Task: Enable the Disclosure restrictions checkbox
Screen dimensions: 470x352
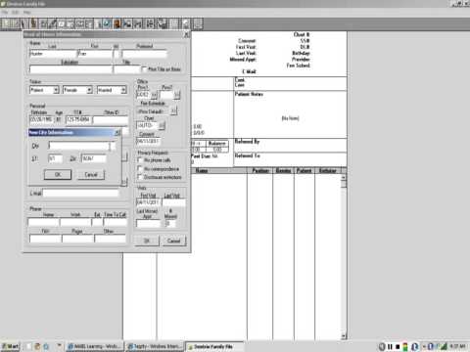Action: tap(140, 177)
